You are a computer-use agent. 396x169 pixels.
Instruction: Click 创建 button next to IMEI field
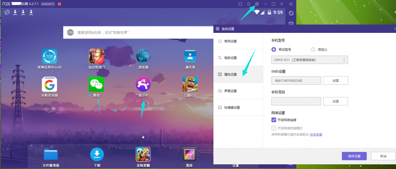(335, 80)
